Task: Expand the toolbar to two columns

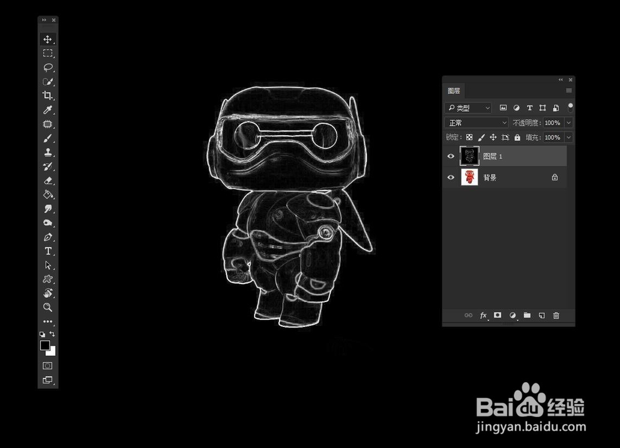Action: point(44,20)
